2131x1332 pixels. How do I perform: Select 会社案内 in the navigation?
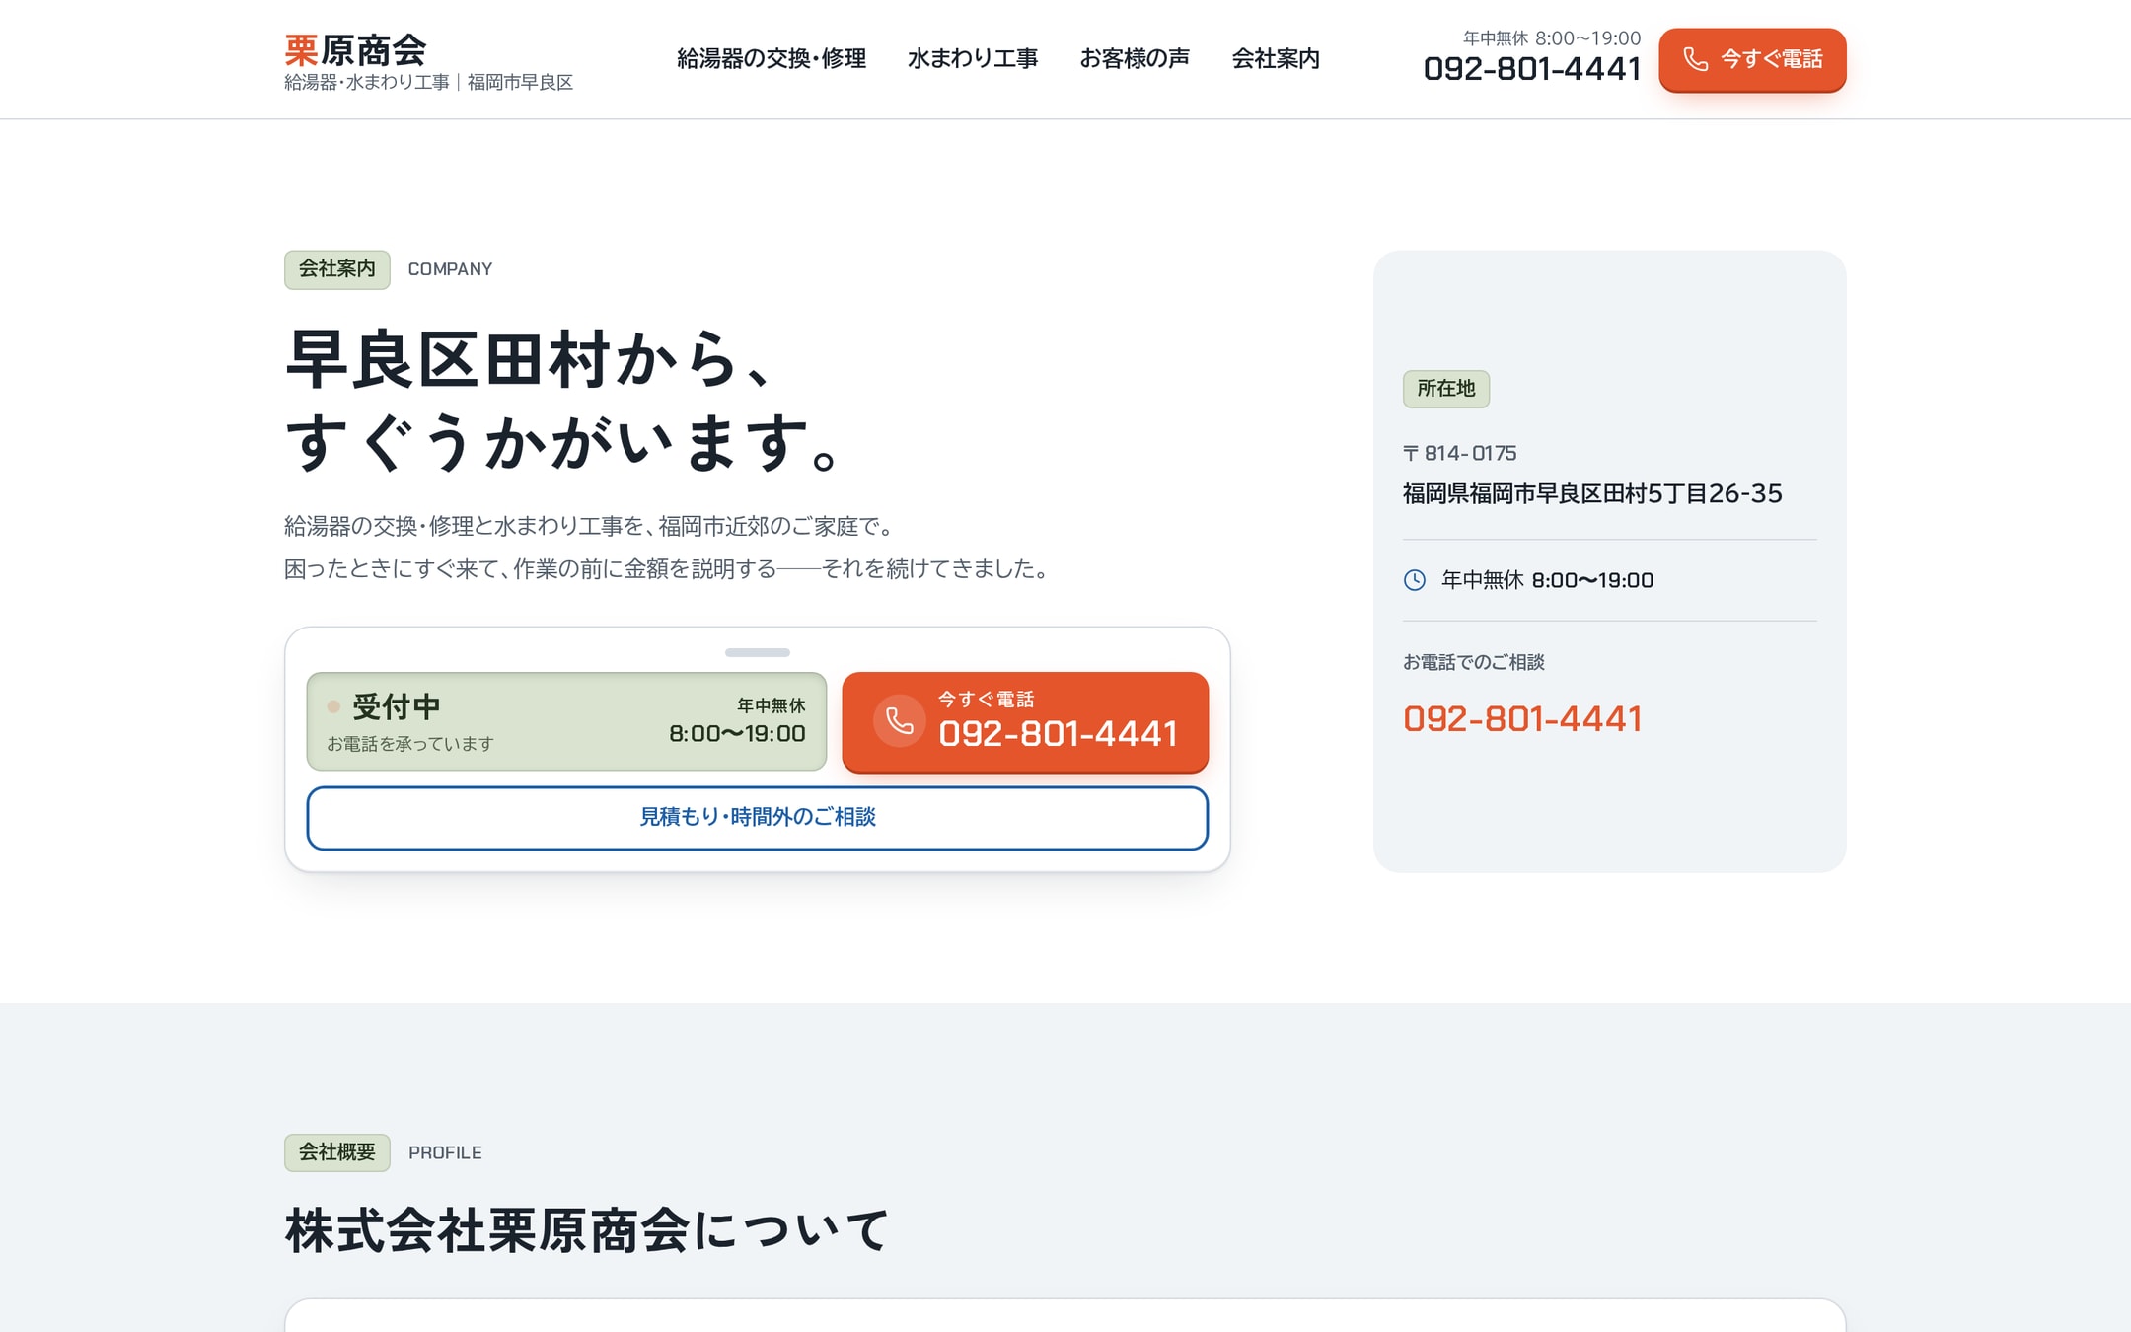pyautogui.click(x=1276, y=59)
